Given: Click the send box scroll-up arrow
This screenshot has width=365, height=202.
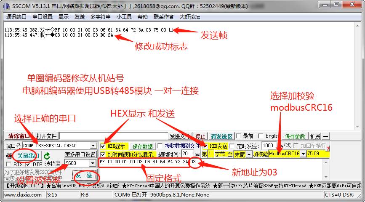Looking at the screenshot, I should click(326, 162).
